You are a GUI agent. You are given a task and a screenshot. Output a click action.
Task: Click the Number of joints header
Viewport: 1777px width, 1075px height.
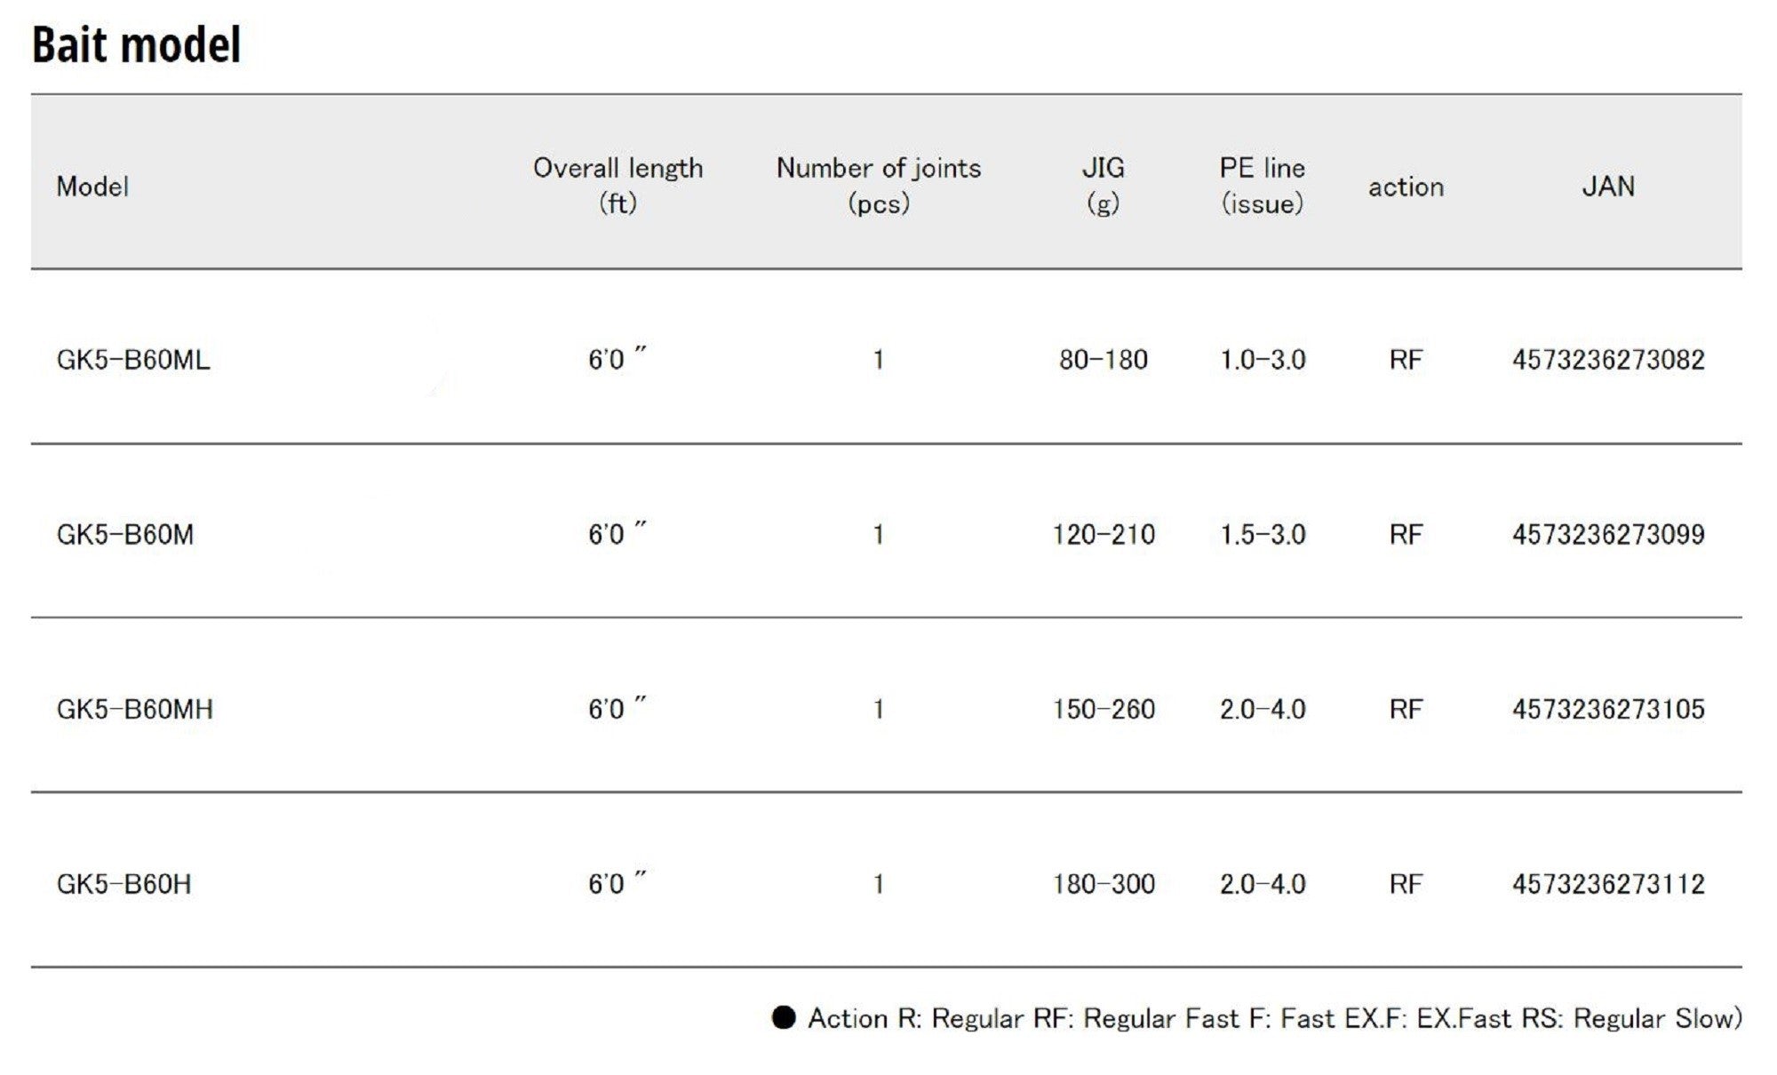(878, 185)
